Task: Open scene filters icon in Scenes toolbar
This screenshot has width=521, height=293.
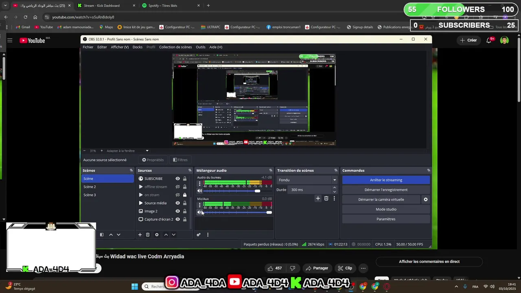Action: click(102, 235)
